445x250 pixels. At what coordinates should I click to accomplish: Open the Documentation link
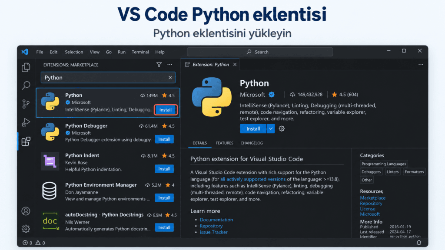[x=216, y=220]
